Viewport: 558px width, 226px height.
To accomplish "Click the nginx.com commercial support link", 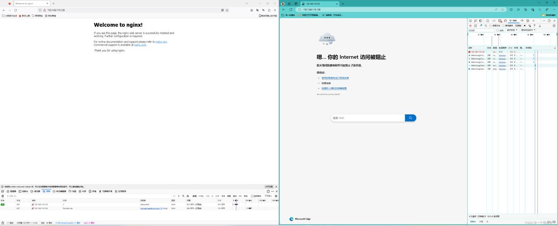I will tap(140, 45).
